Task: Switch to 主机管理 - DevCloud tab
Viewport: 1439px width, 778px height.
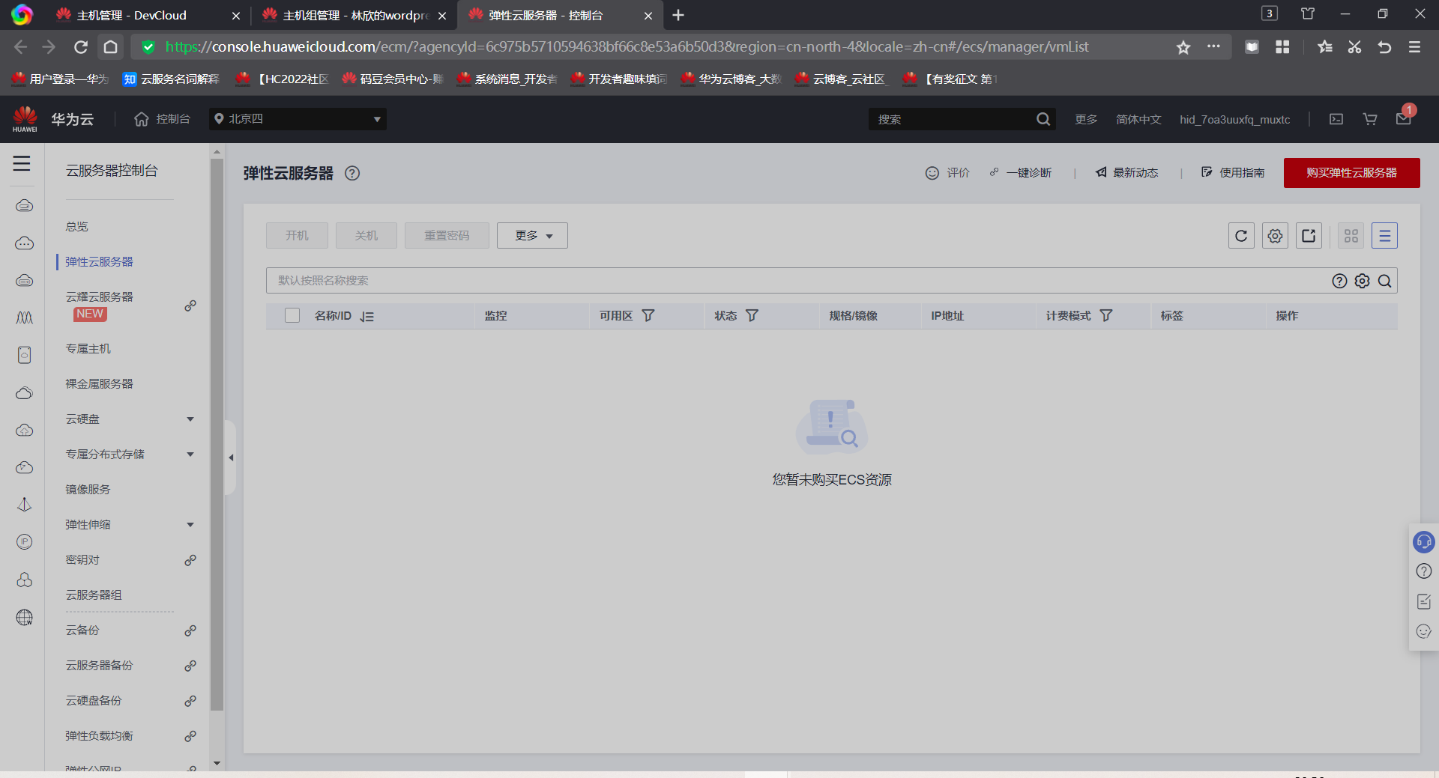Action: coord(147,15)
